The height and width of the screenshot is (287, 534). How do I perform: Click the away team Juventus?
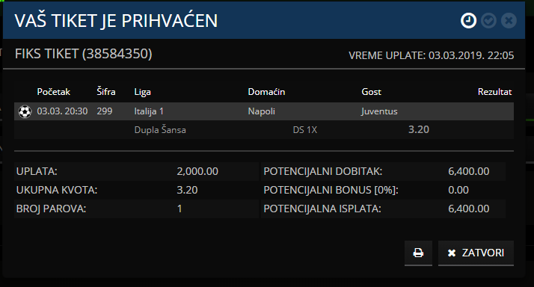click(x=379, y=111)
